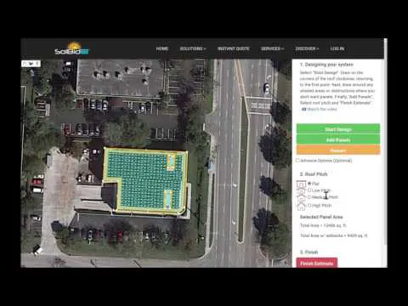Click the camera icon beside Watch the video
408x306 pixels.
tap(304, 109)
